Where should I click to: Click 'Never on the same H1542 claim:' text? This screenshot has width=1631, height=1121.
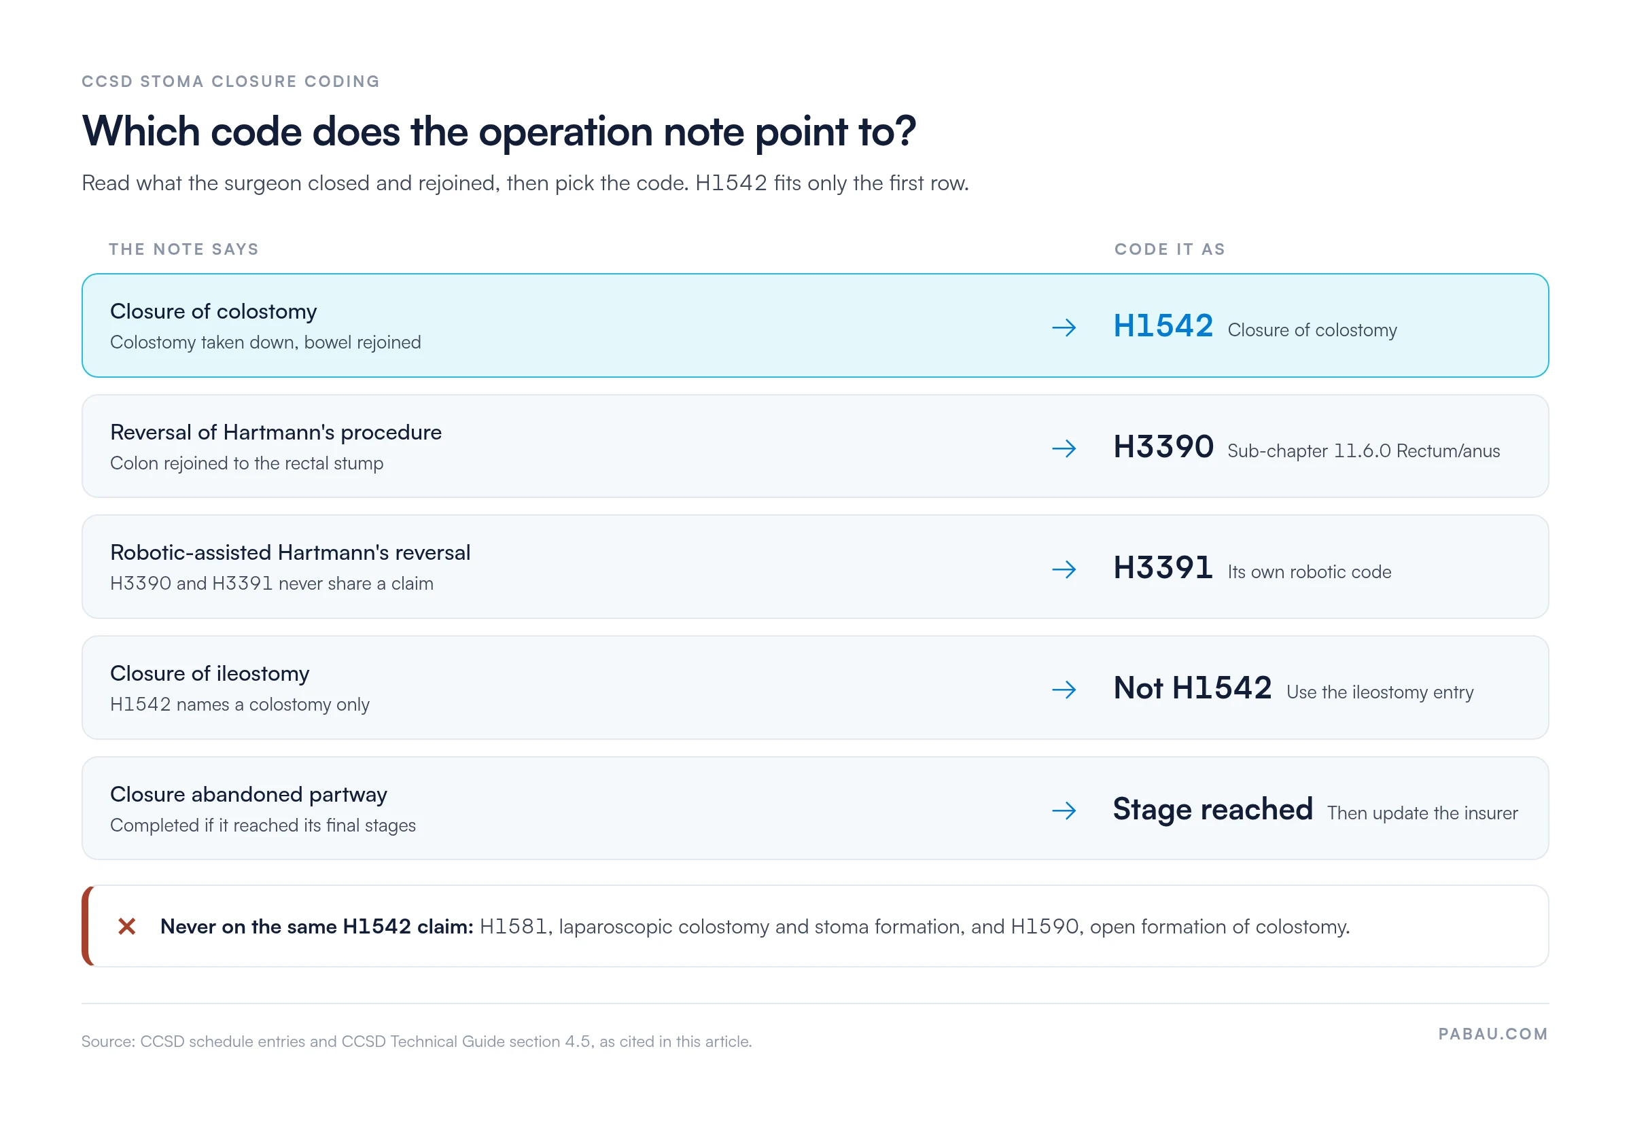click(x=317, y=927)
